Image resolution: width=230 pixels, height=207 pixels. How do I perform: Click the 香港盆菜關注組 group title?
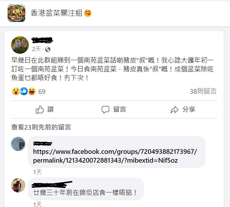[57, 13]
